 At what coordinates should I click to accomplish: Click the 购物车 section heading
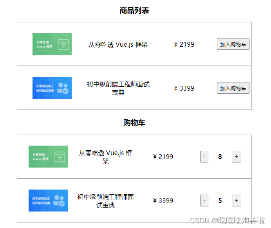pyautogui.click(x=134, y=123)
